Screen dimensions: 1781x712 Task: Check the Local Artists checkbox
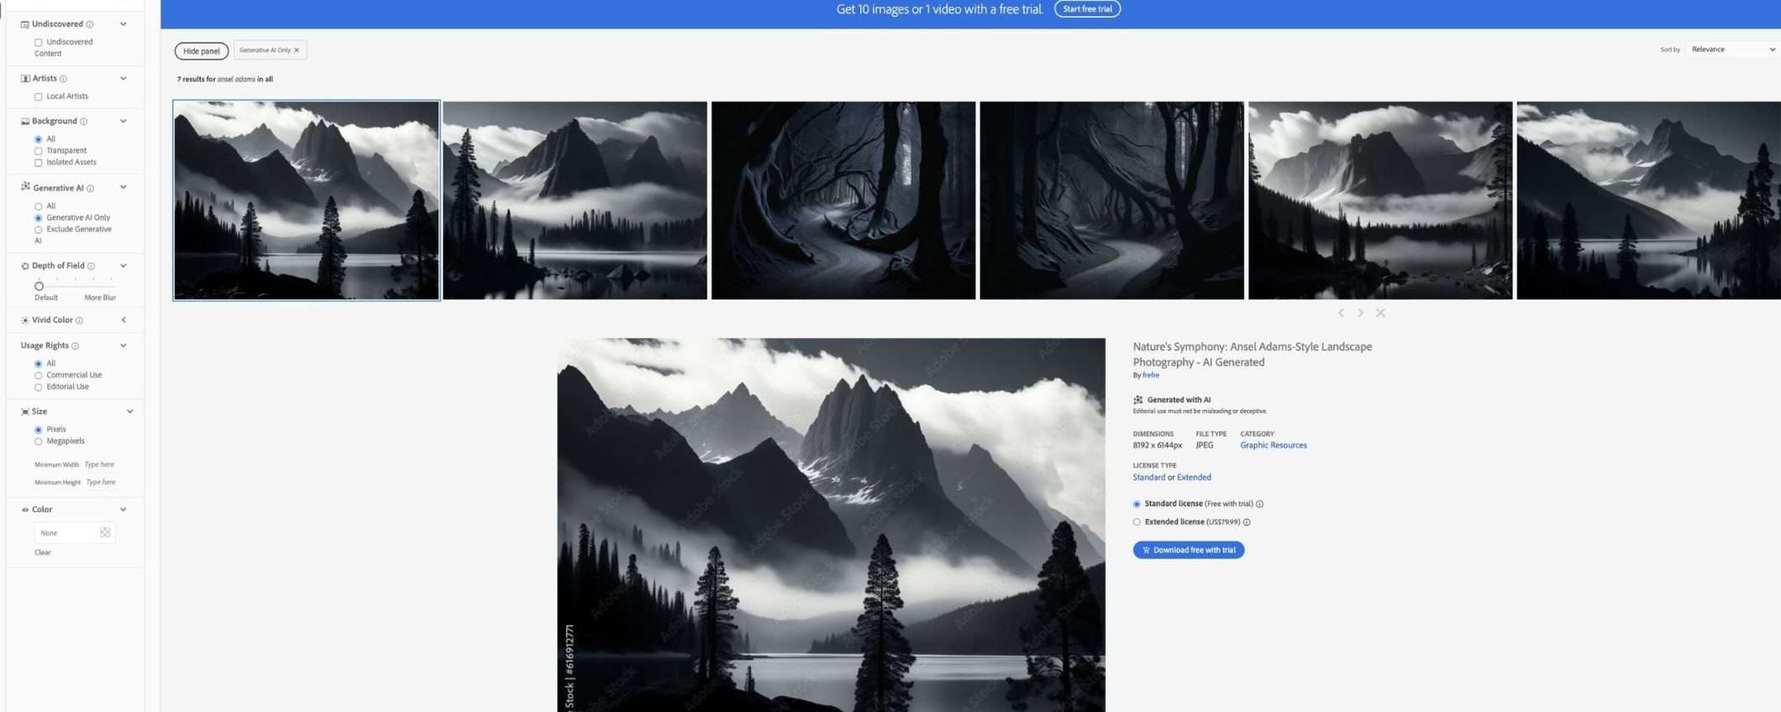[39, 97]
